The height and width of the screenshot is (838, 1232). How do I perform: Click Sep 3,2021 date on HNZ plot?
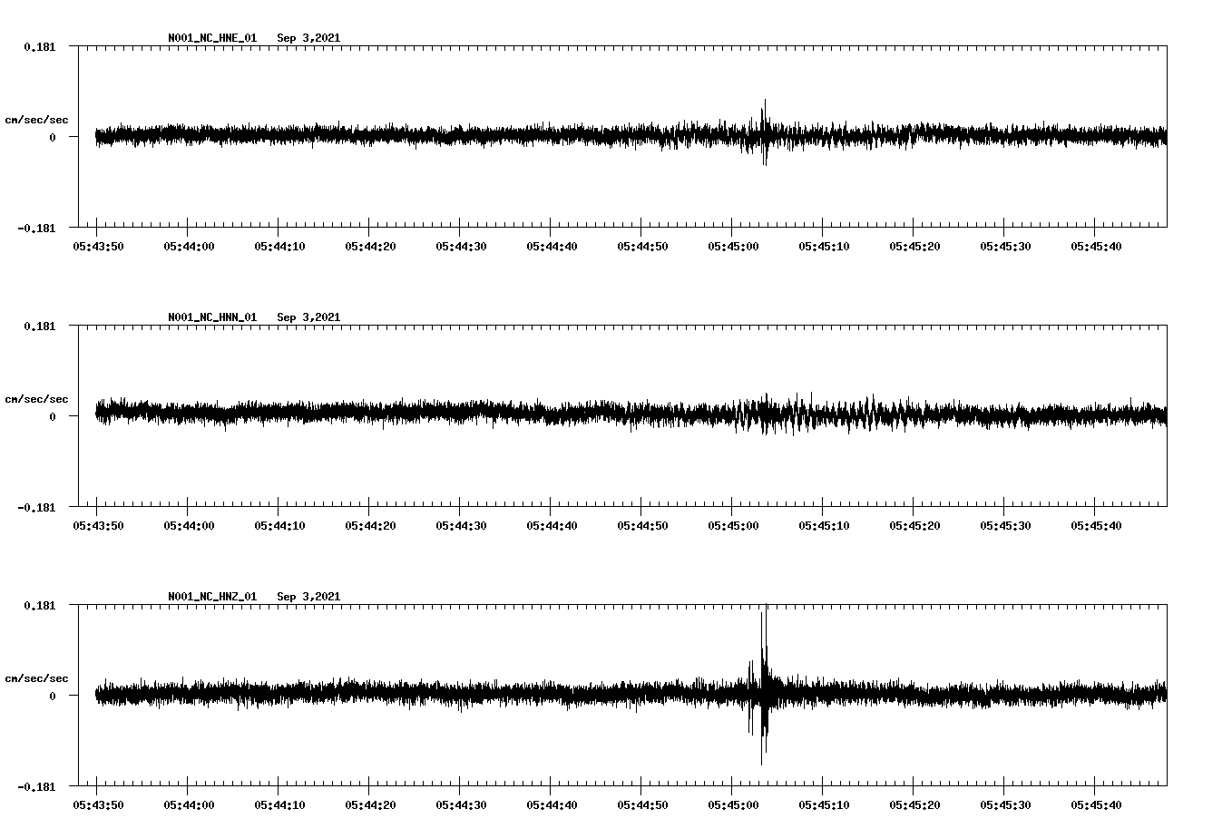click(x=308, y=597)
